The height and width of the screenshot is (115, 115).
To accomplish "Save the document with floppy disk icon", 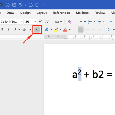I will point(14,5).
